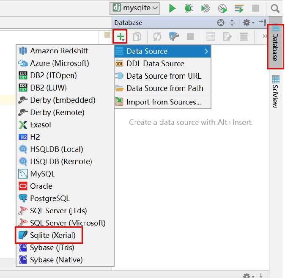Select Import from Sources...

click(162, 102)
